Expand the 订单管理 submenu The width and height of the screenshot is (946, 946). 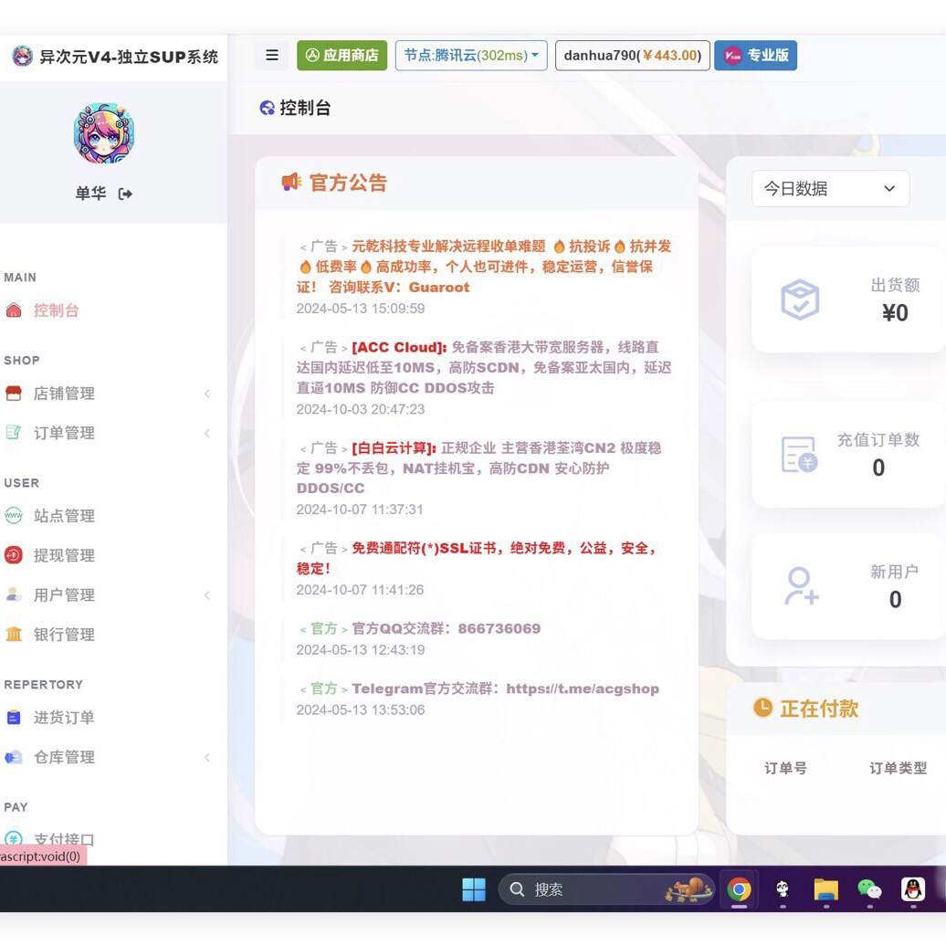207,433
